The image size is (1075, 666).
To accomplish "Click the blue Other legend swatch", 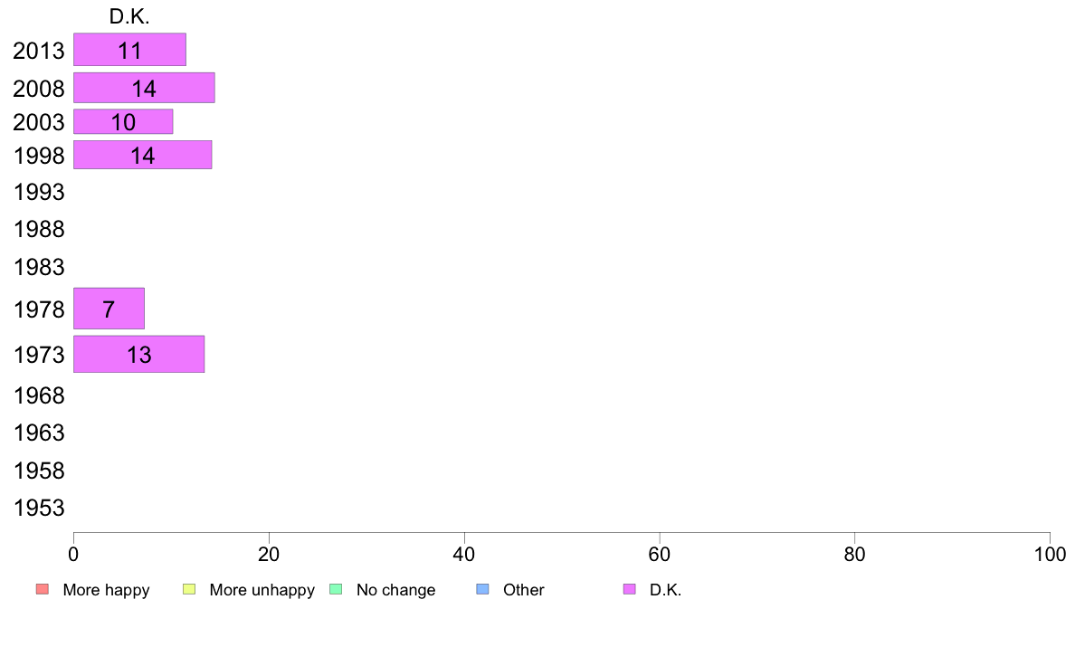I will pyautogui.click(x=482, y=589).
